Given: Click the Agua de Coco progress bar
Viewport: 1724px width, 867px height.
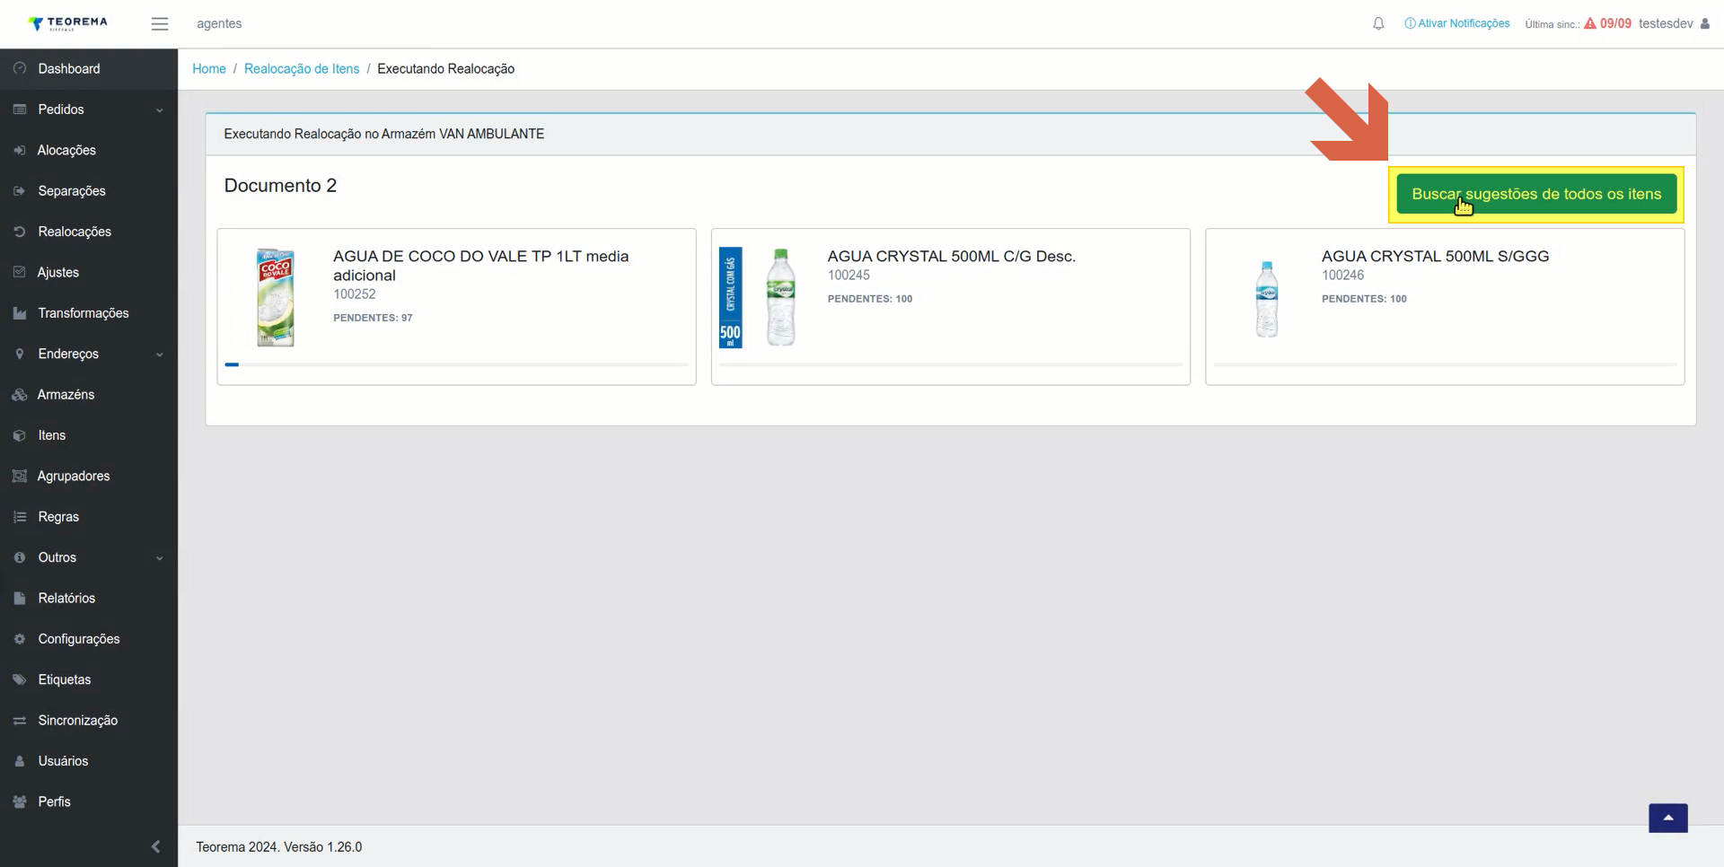Looking at the screenshot, I should point(456,364).
